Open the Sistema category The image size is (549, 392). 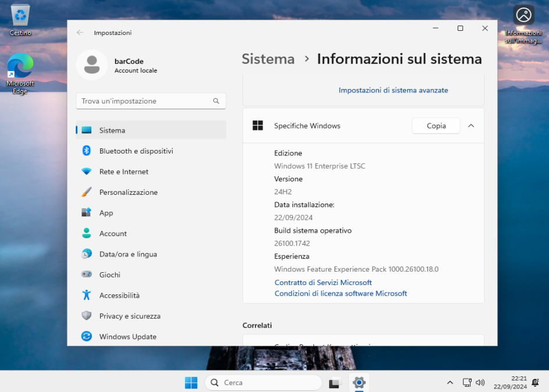151,130
